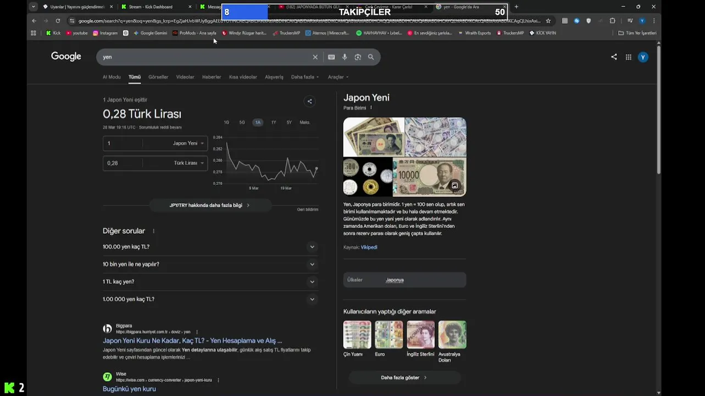The height and width of the screenshot is (396, 705).
Task: Open options dots next to Diğer sorular
Action: point(153,231)
